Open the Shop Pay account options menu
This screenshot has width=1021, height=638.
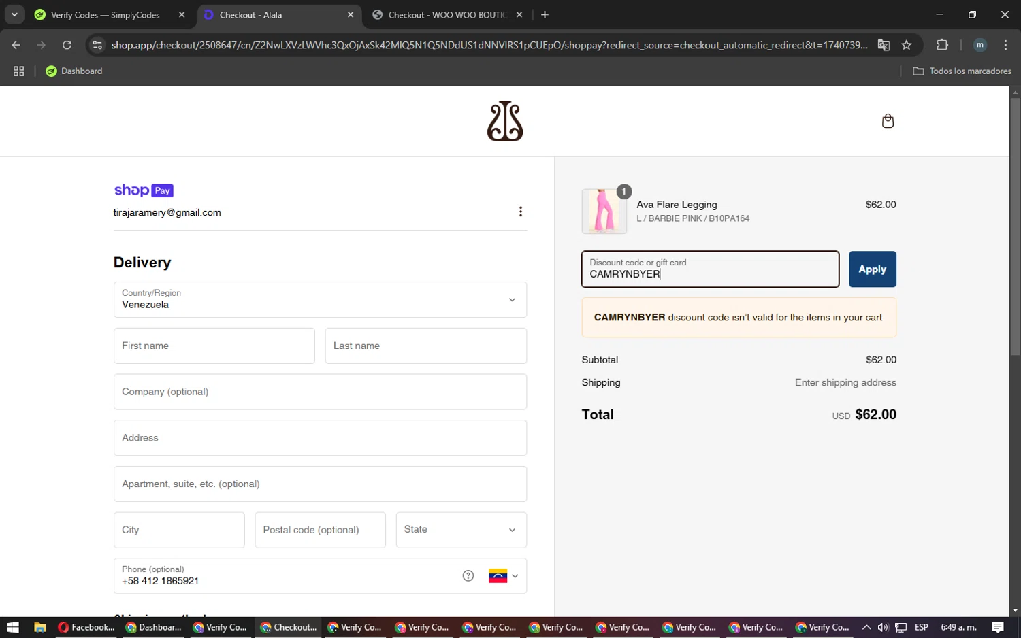[521, 212]
